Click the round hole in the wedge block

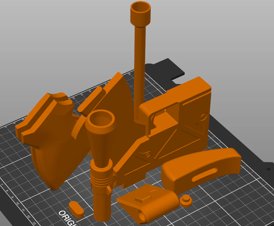[142, 216]
